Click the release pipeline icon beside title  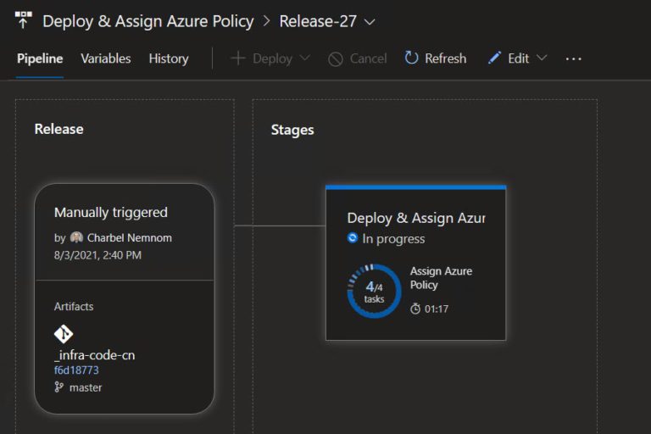23,20
